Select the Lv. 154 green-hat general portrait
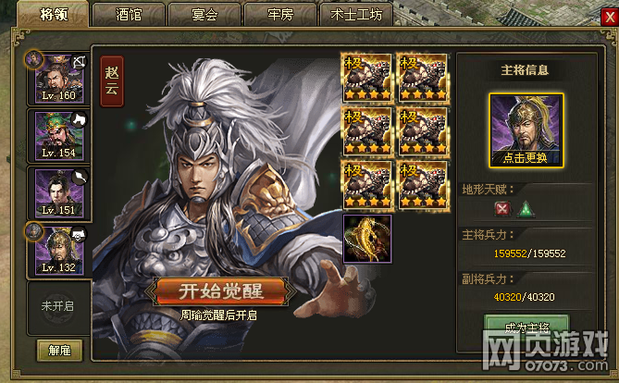Viewport: 619px width, 383px height. [59, 136]
